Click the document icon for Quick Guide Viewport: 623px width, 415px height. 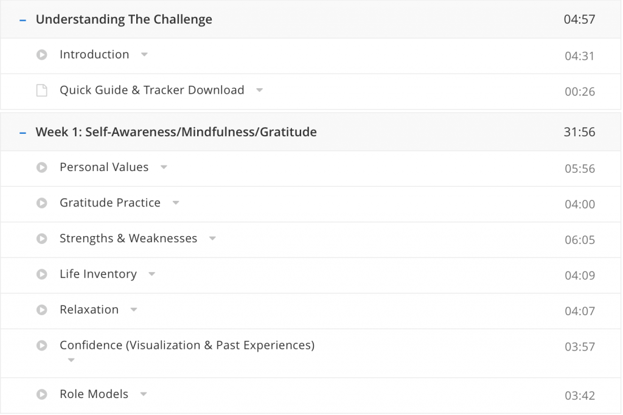[41, 91]
